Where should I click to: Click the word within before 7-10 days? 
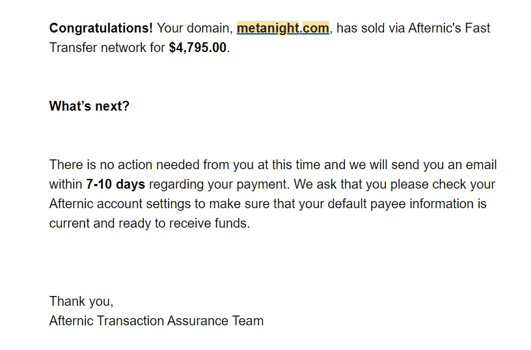coord(66,185)
